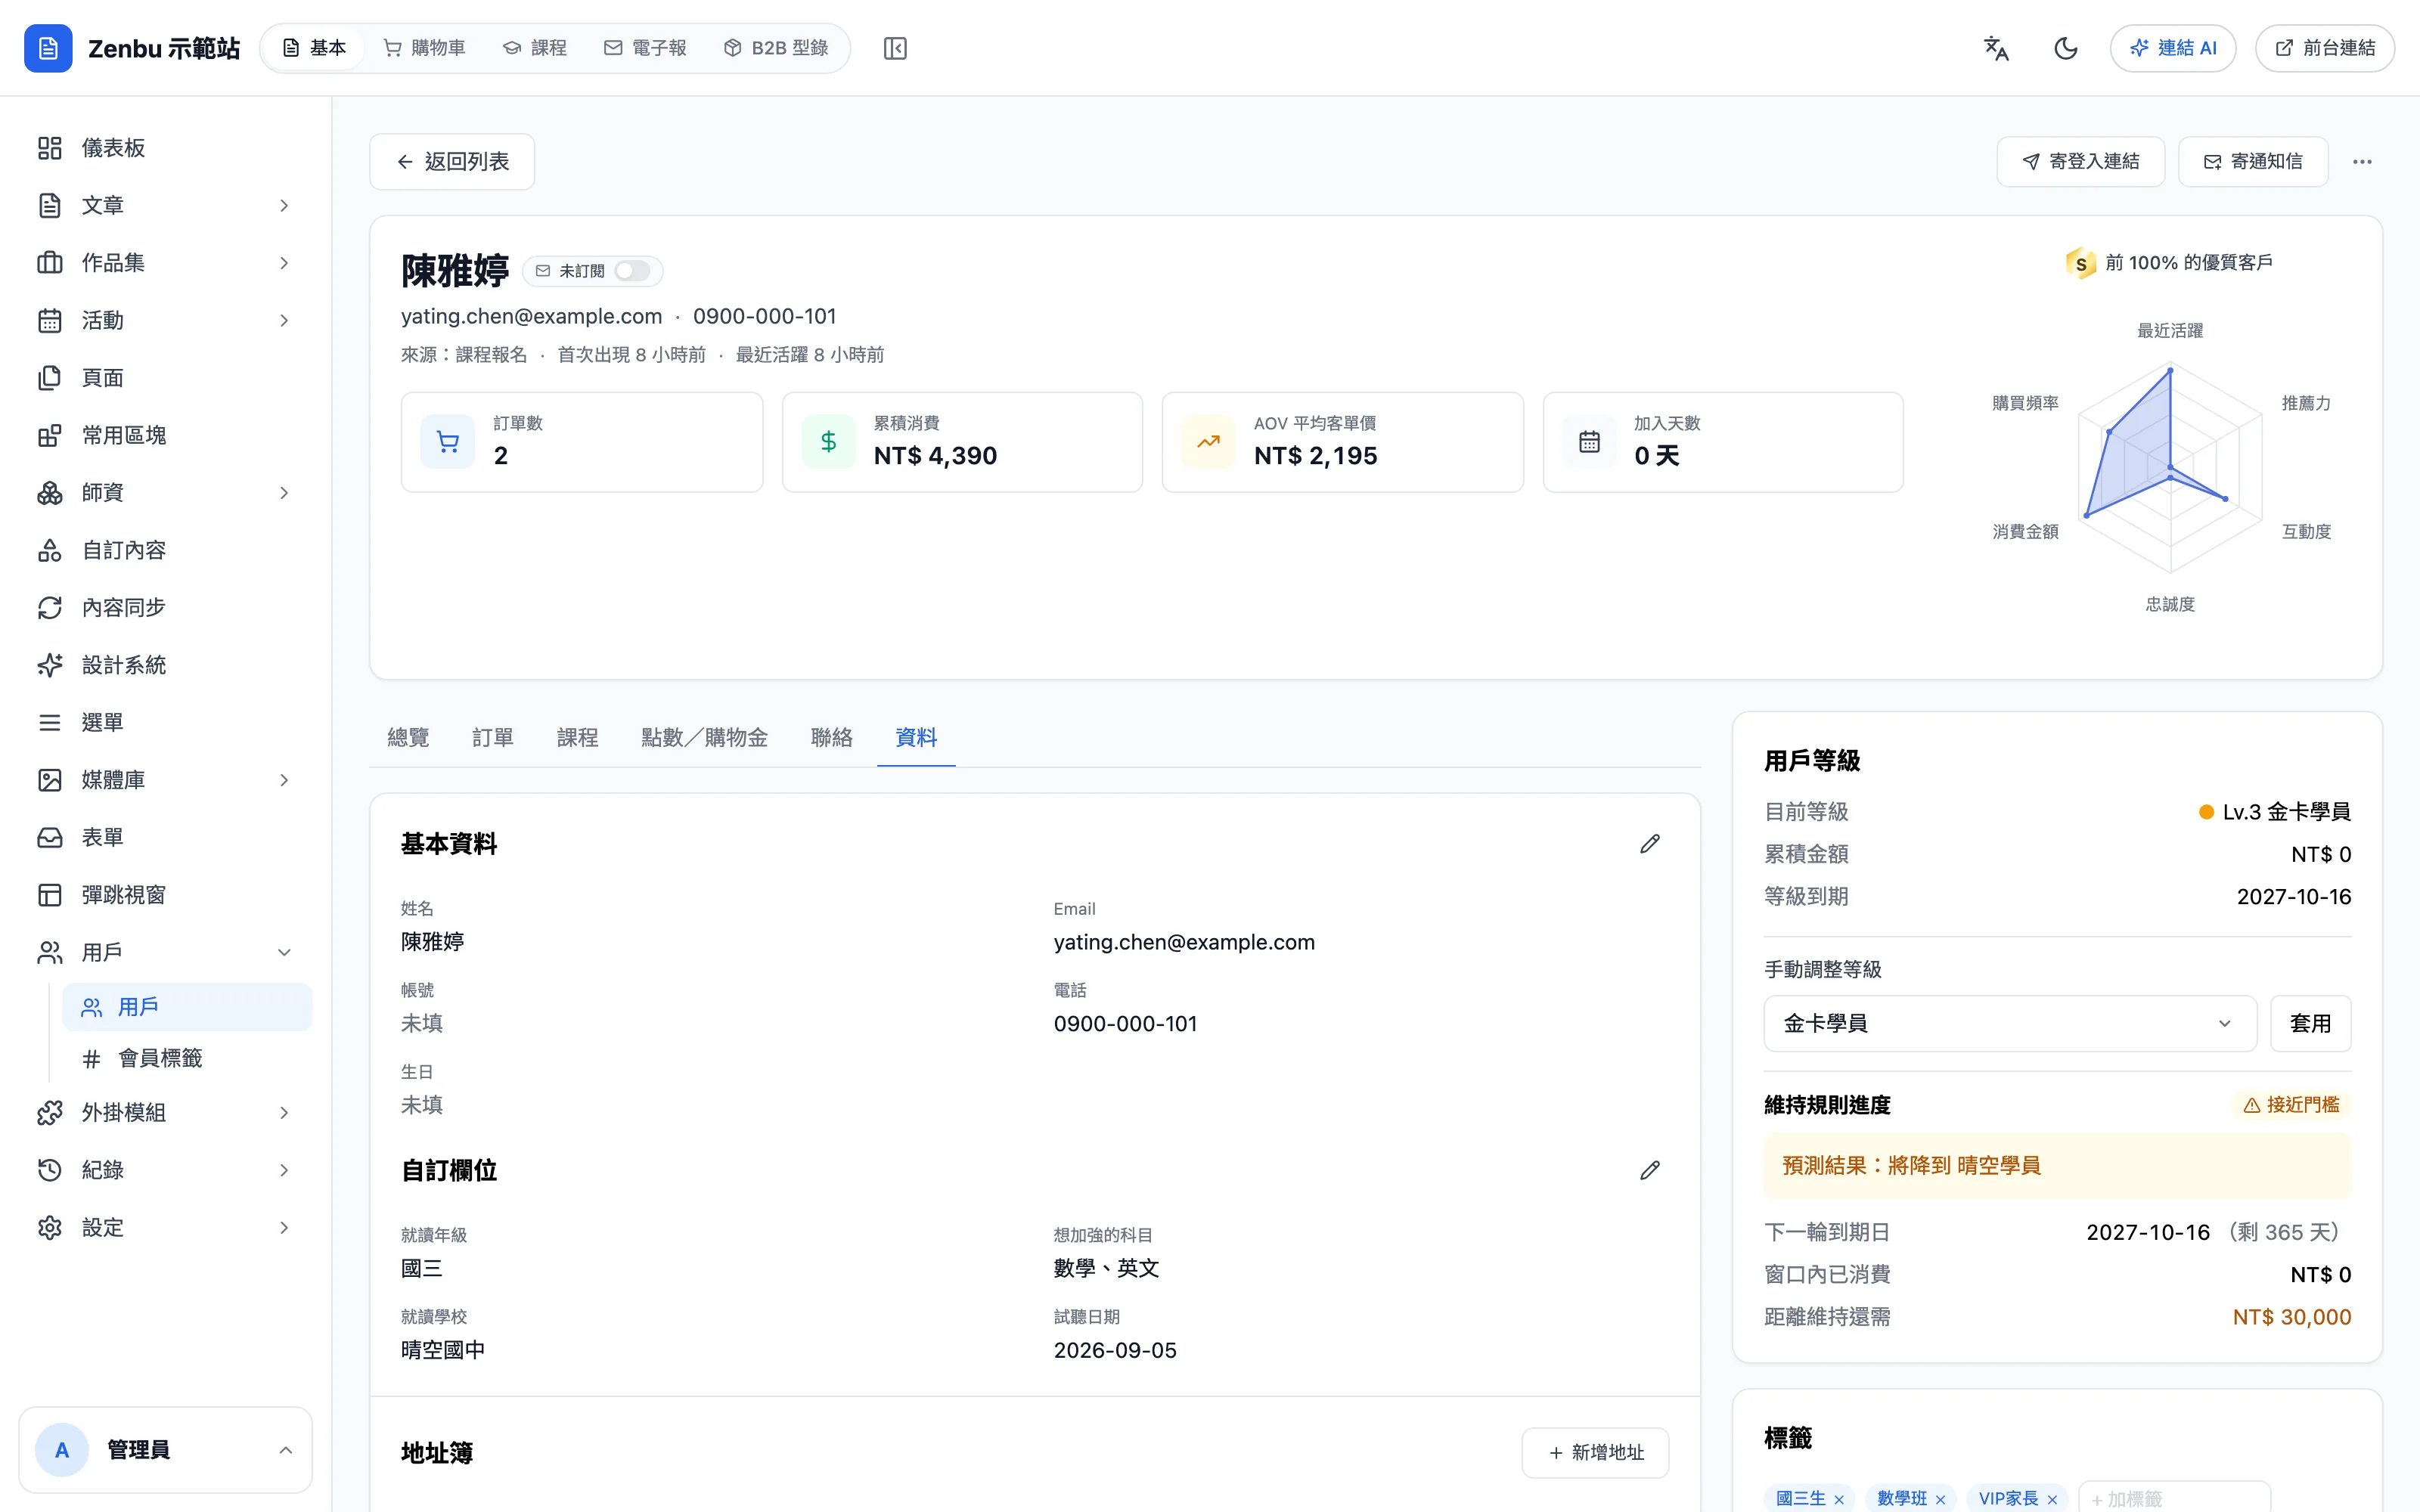Edit 自訂欄位 using the pencil icon
The height and width of the screenshot is (1512, 2420).
(1650, 1170)
